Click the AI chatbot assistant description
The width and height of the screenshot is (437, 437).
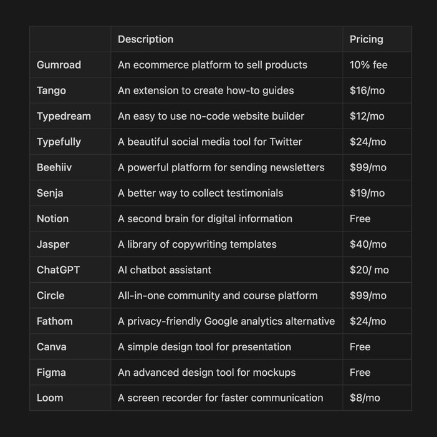coord(165,270)
